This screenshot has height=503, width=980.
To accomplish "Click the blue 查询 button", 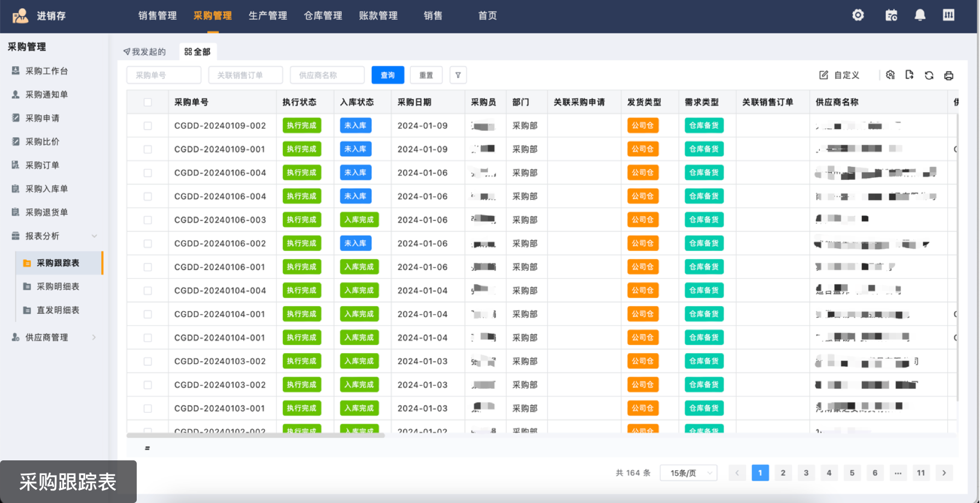I will coord(387,75).
